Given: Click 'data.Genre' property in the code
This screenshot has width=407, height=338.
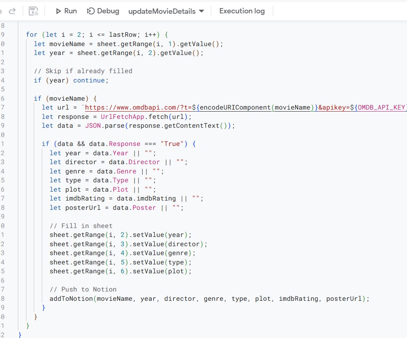Looking at the screenshot, I should (x=116, y=171).
